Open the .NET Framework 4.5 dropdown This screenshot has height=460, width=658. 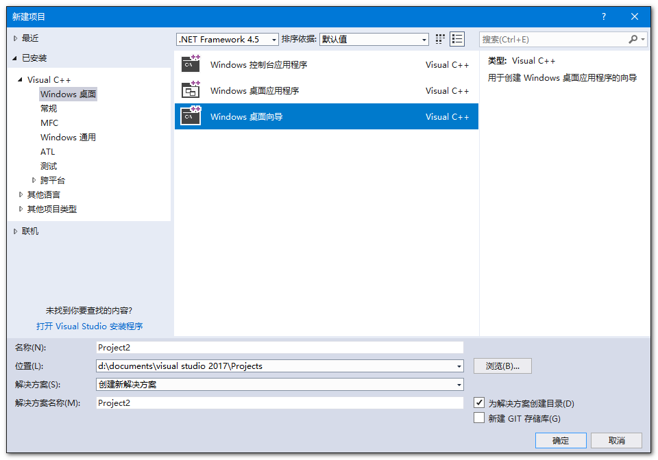coord(273,40)
